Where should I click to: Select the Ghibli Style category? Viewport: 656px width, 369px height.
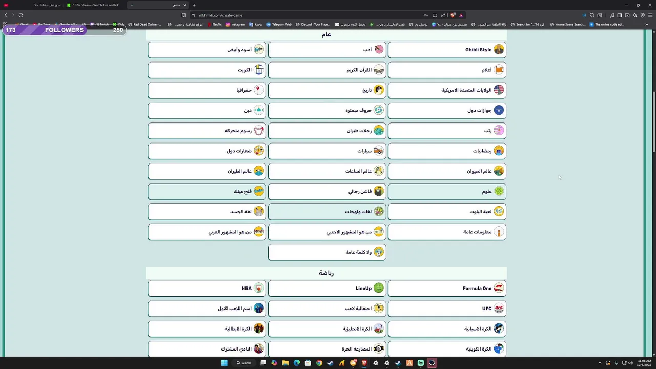tap(447, 50)
